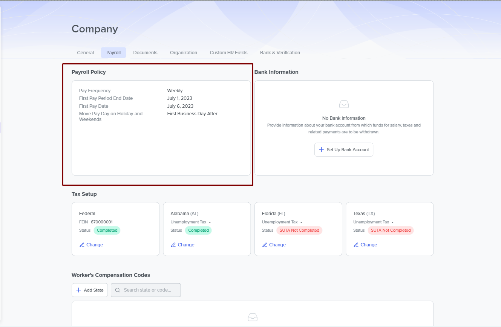Open the Documents tab
Screen dimensions: 501x327
(x=145, y=53)
